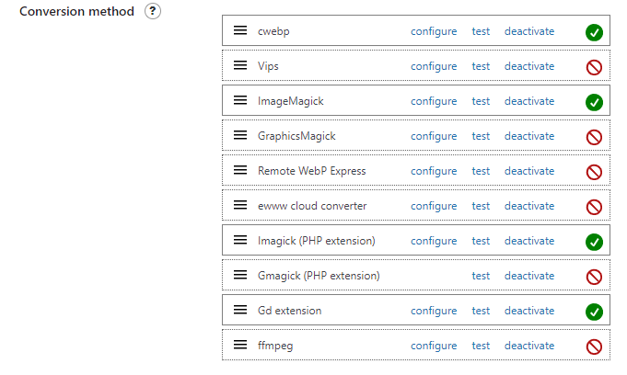This screenshot has height=375, width=627.
Task: Click the drag handle for Vips
Action: point(240,66)
